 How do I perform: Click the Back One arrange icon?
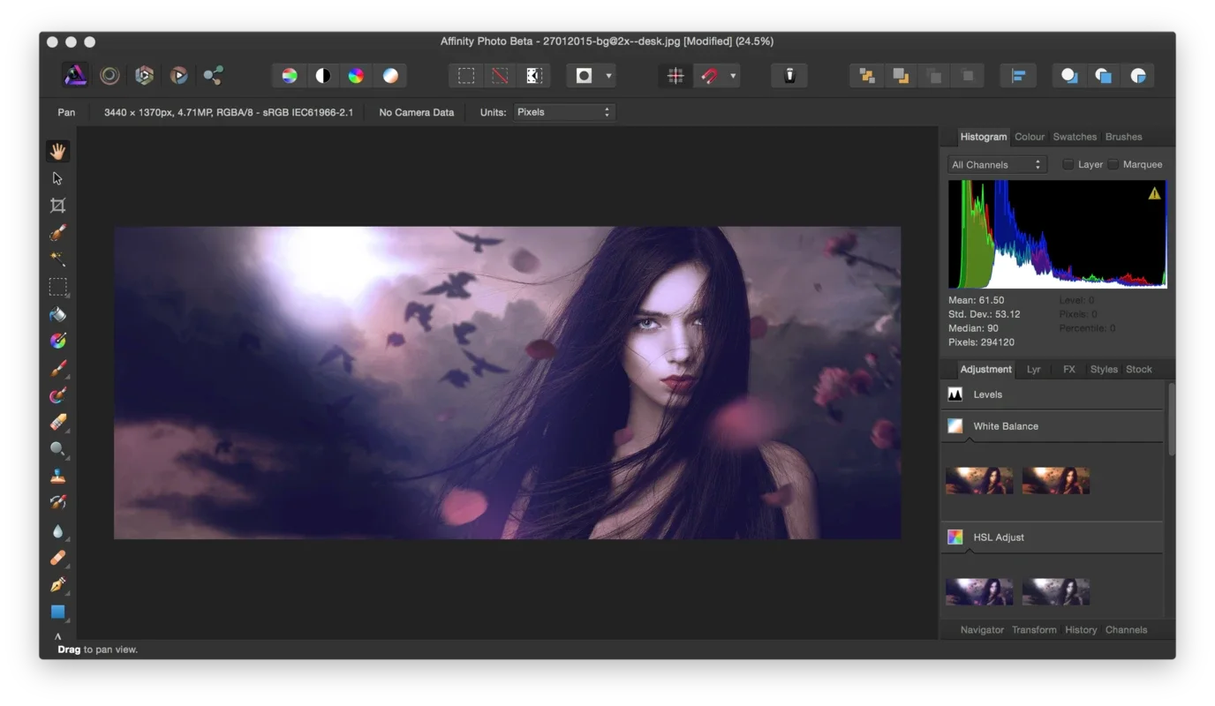tap(901, 76)
